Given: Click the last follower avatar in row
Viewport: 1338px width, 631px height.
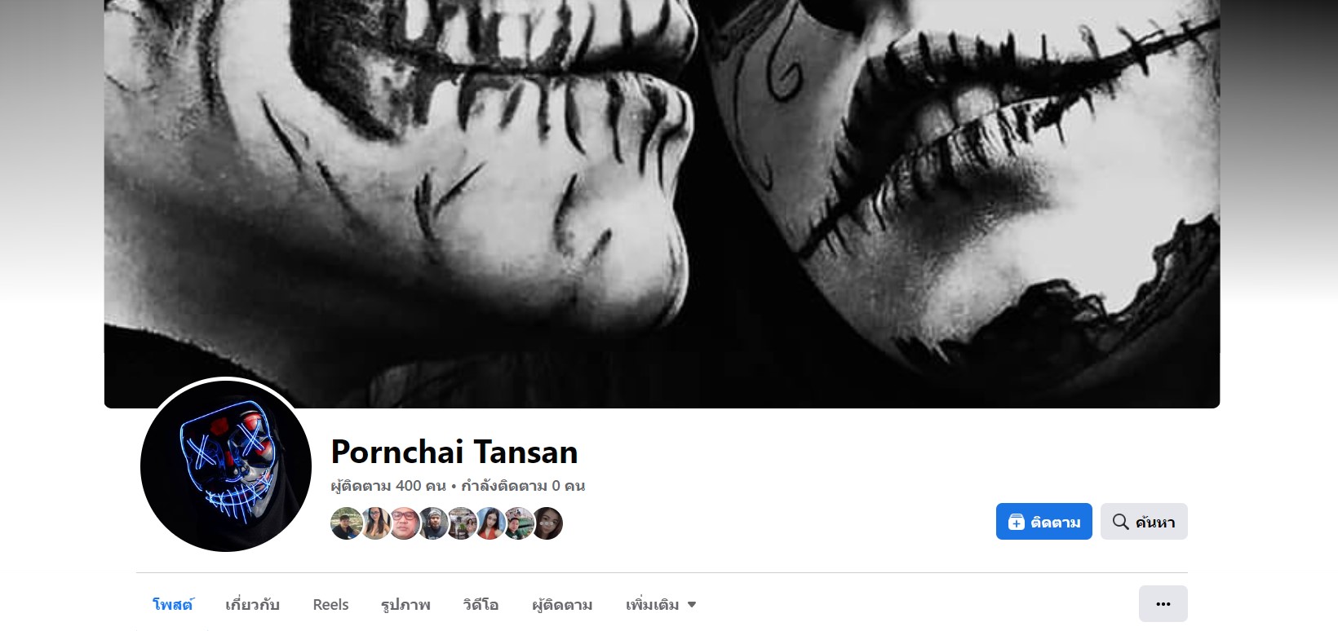Looking at the screenshot, I should click(547, 523).
